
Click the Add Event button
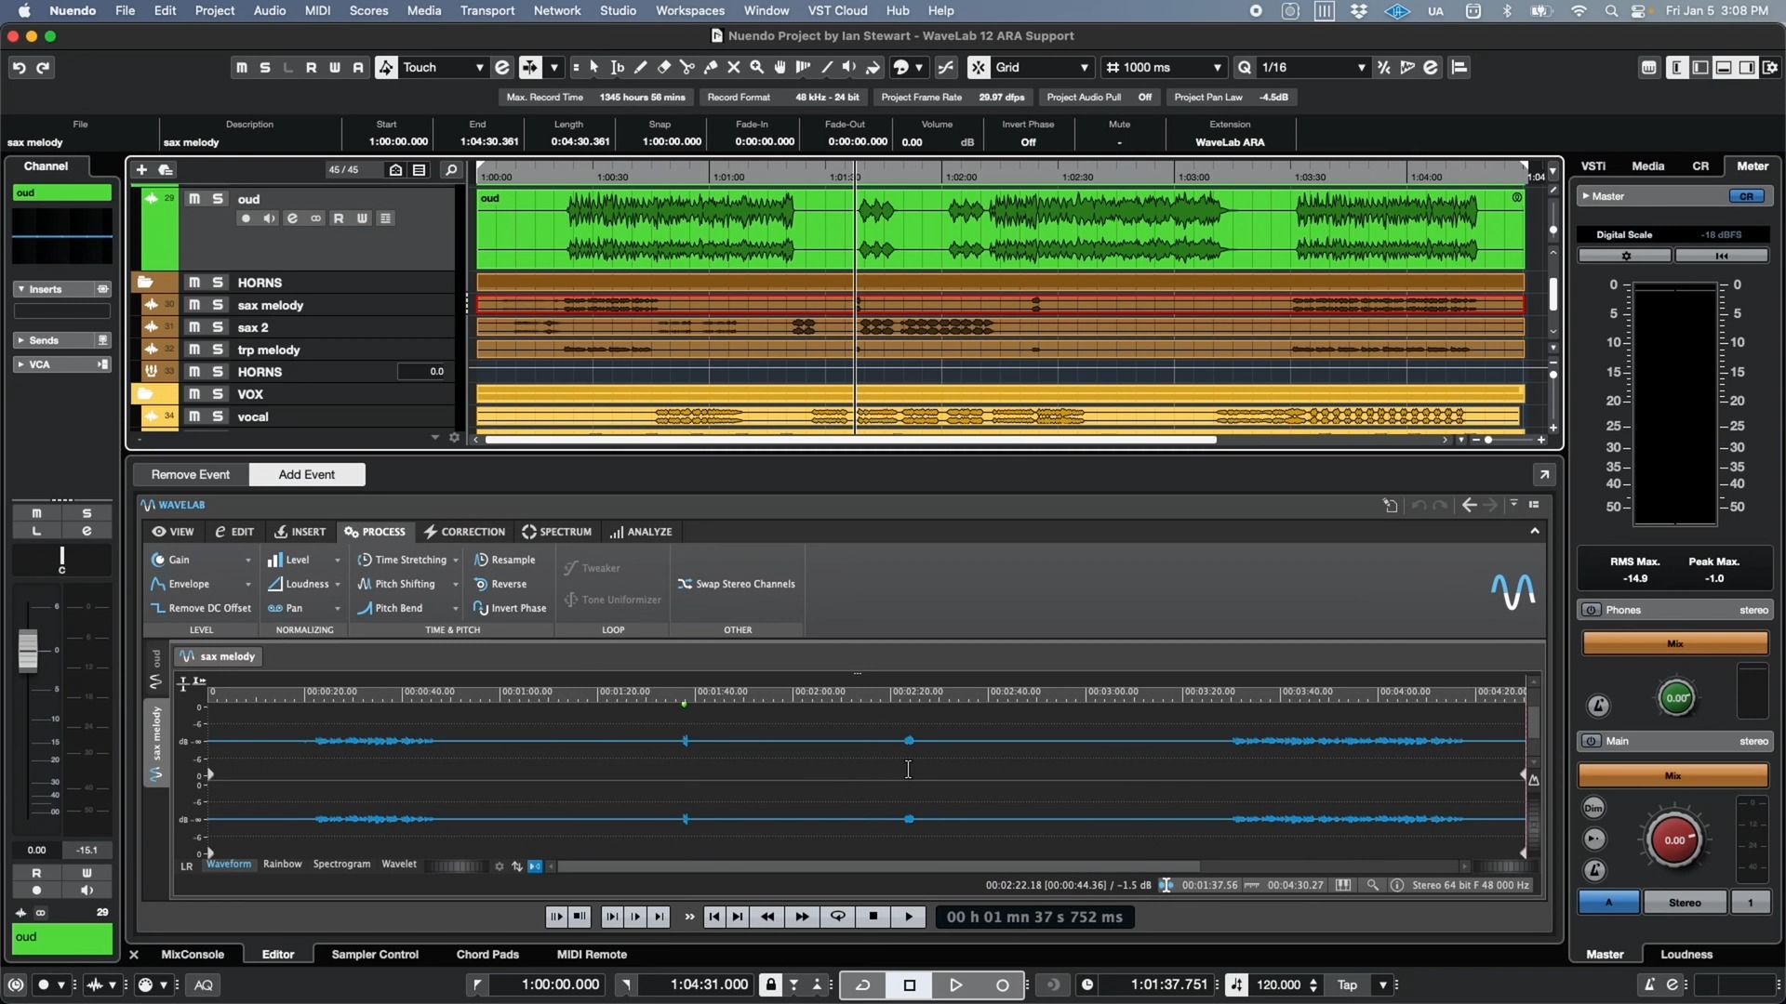[x=307, y=474]
